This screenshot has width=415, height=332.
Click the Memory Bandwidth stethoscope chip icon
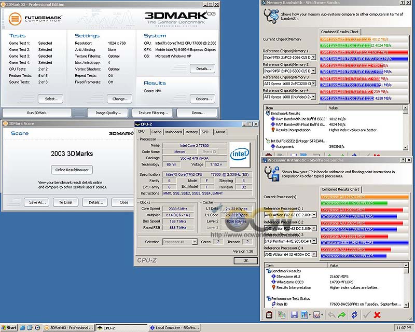coord(271,16)
